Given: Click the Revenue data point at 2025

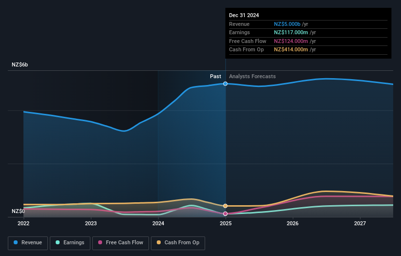Looking at the screenshot, I should (x=225, y=84).
